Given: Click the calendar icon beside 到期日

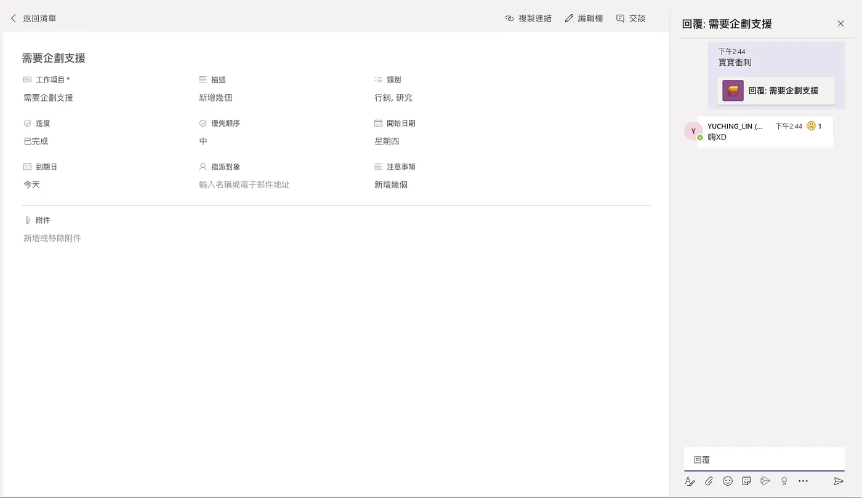Looking at the screenshot, I should (27, 167).
